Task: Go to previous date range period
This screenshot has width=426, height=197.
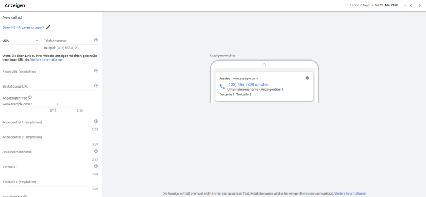Action: 411,5
